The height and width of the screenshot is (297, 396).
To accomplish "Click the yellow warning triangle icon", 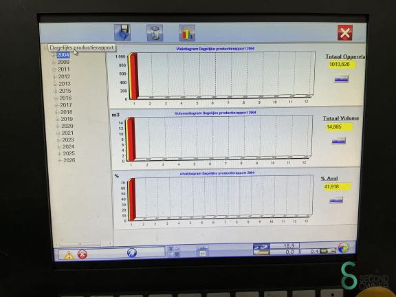I will pos(69,255).
